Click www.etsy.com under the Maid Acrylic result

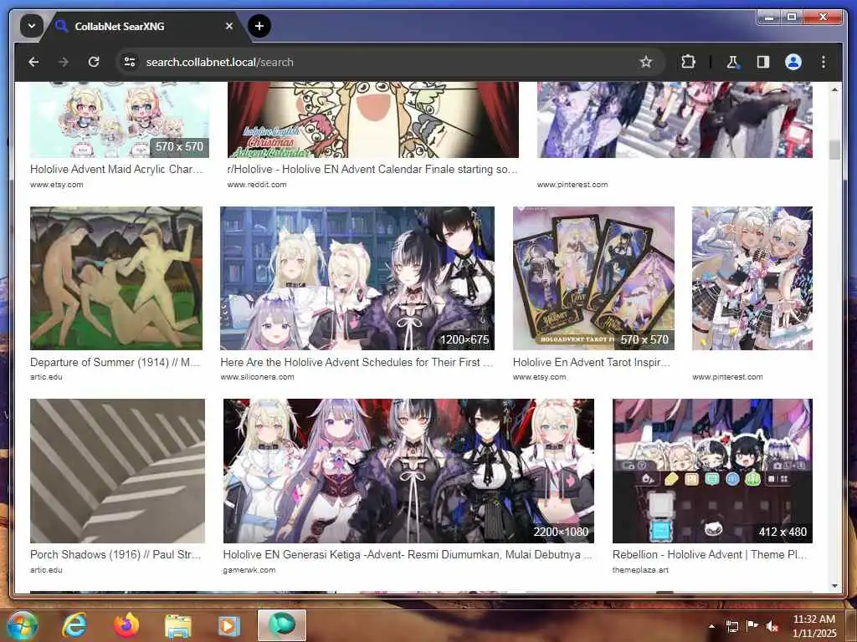point(57,185)
